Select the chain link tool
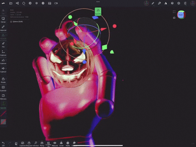 pyautogui.click(x=3, y=28)
